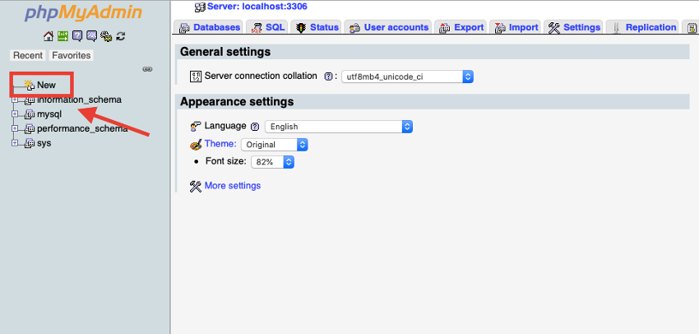Switch to the Databases tab
699x334 pixels.
[x=211, y=27]
